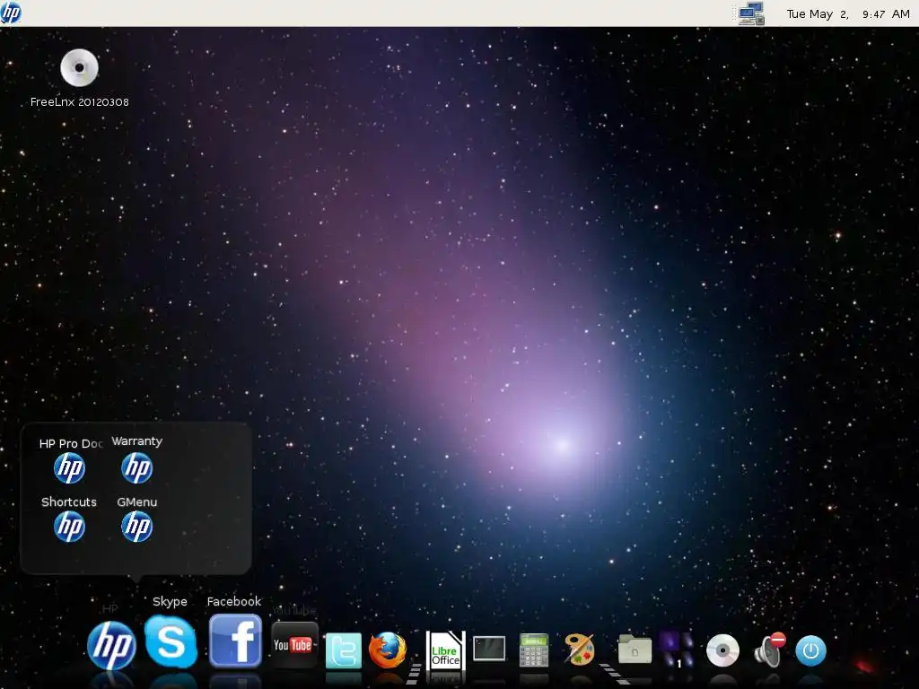Click the workspace switcher in the dock
The height and width of the screenshot is (689, 919).
click(x=677, y=650)
